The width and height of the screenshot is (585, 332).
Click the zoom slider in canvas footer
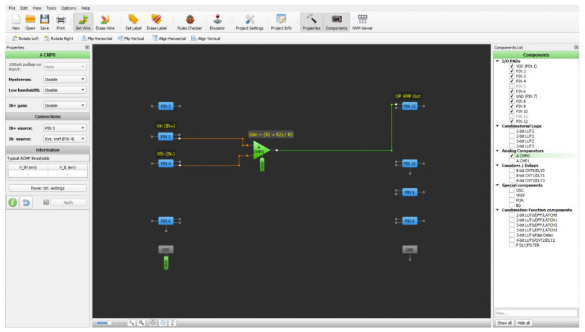[x=110, y=323]
